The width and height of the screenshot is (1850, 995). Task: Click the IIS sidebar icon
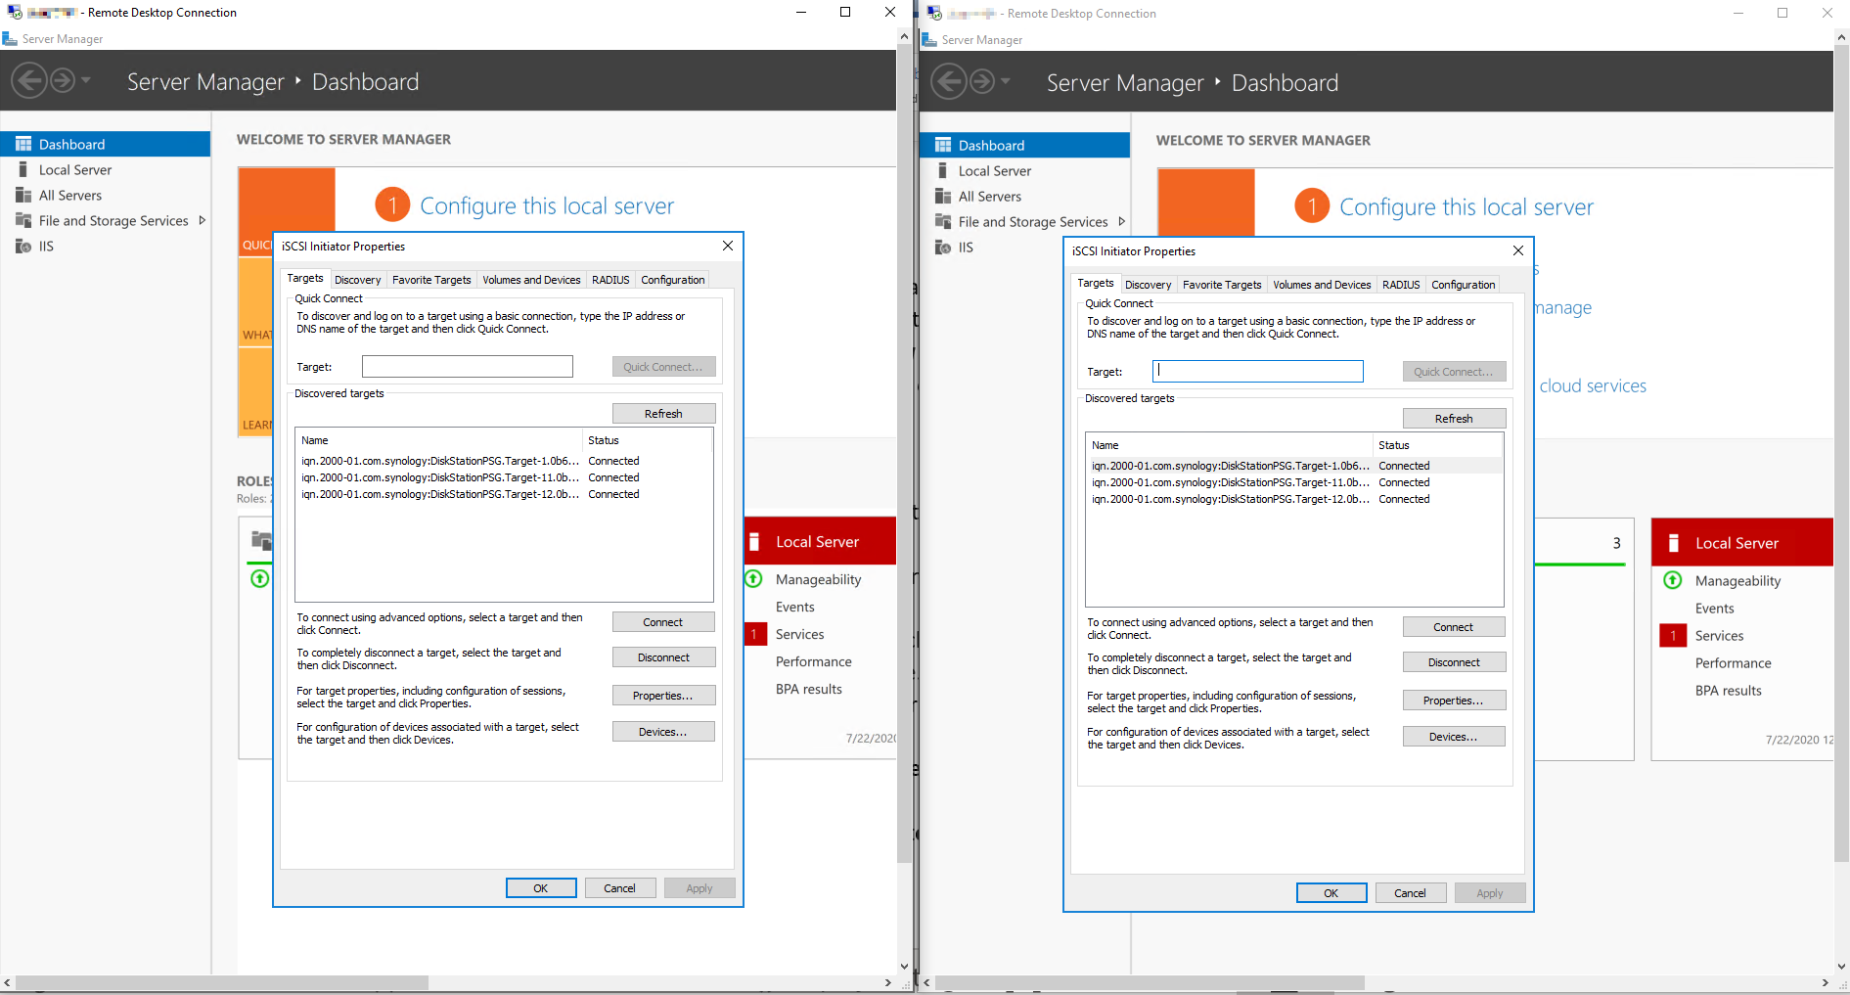(24, 246)
